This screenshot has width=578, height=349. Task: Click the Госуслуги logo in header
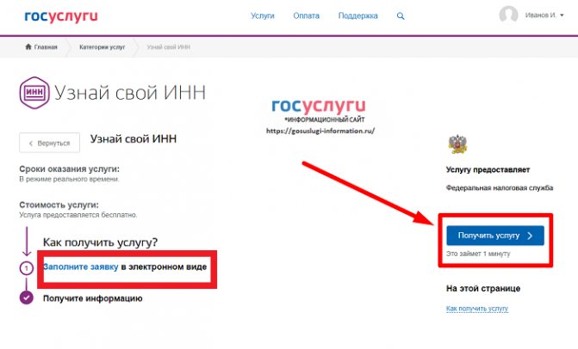pos(61,16)
